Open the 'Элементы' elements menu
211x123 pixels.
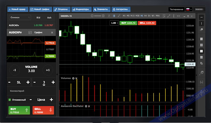click(x=102, y=9)
